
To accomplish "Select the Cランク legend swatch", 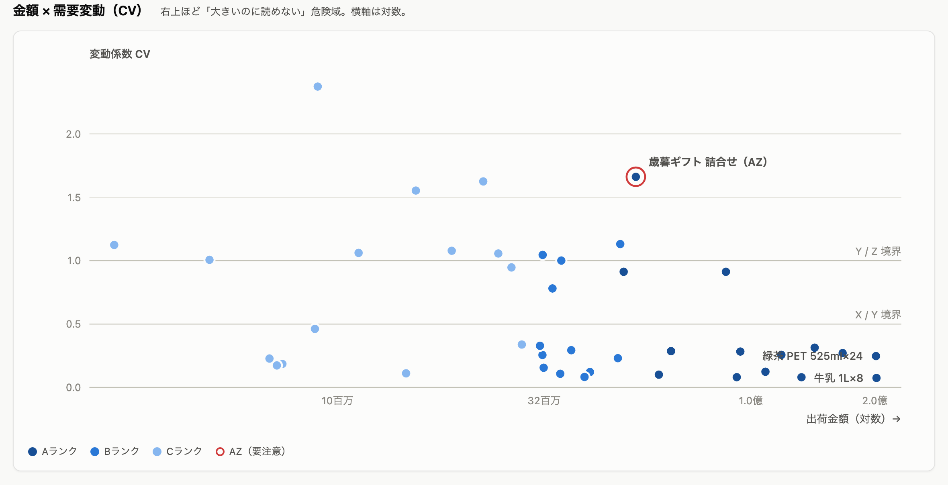I will click(157, 452).
